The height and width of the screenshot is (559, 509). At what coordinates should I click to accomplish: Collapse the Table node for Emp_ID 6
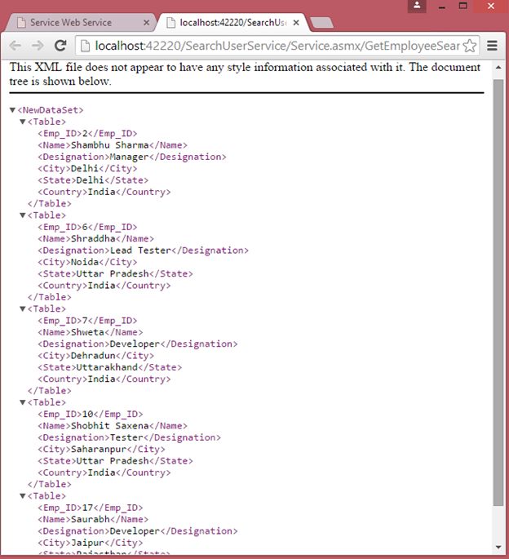click(x=23, y=215)
